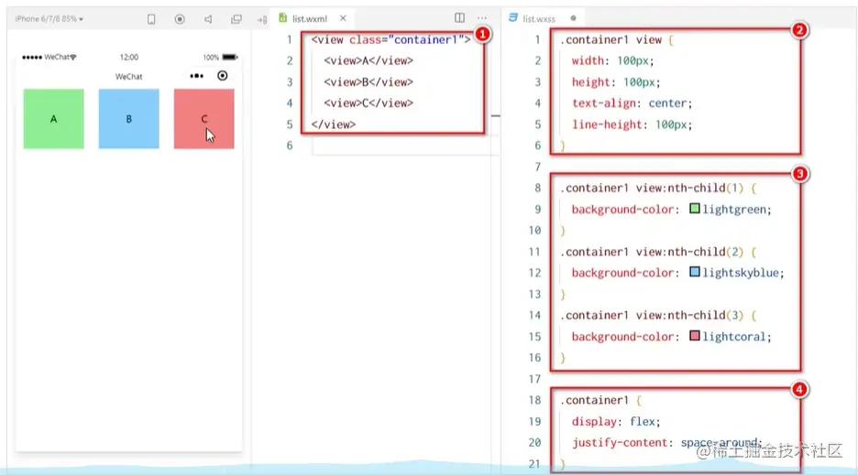The height and width of the screenshot is (475, 858).
Task: Click the nth-child(1) selector line
Action: [x=658, y=188]
